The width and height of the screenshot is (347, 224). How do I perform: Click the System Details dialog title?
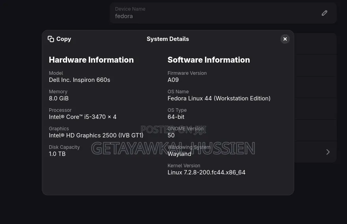[168, 39]
